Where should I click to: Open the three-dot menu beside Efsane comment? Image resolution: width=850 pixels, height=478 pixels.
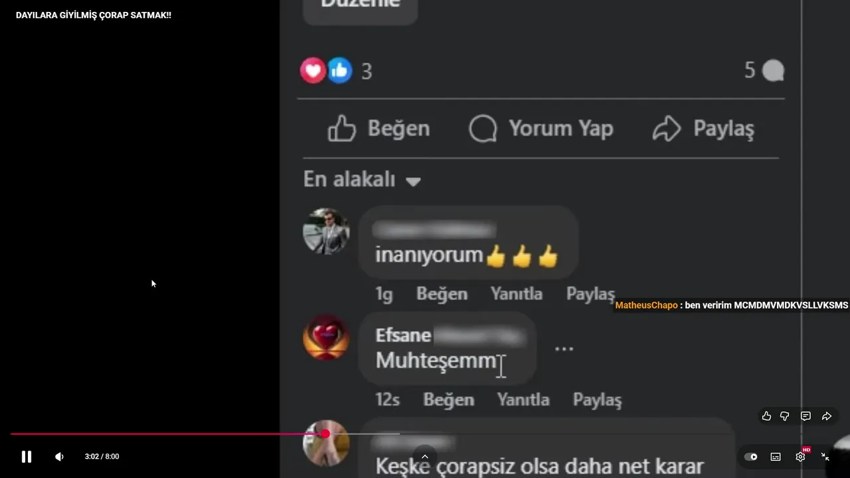(x=564, y=349)
